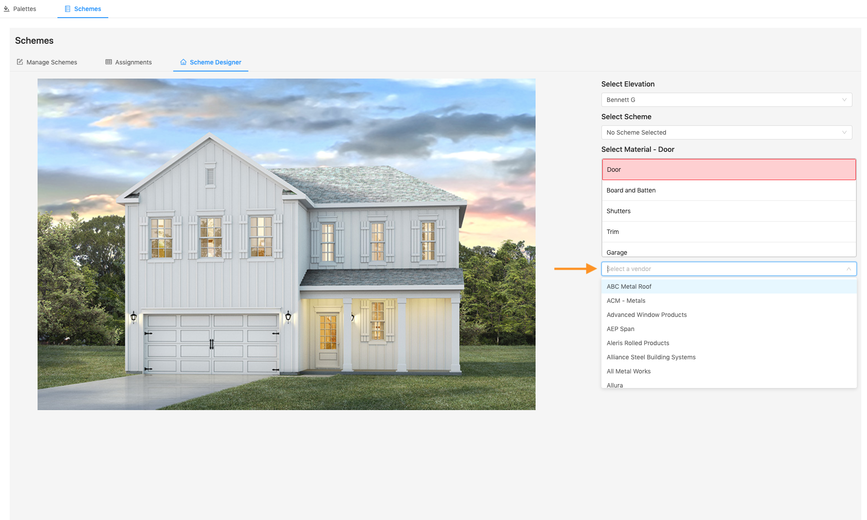Switch to the Palettes tab
This screenshot has width=867, height=520.
click(x=24, y=8)
